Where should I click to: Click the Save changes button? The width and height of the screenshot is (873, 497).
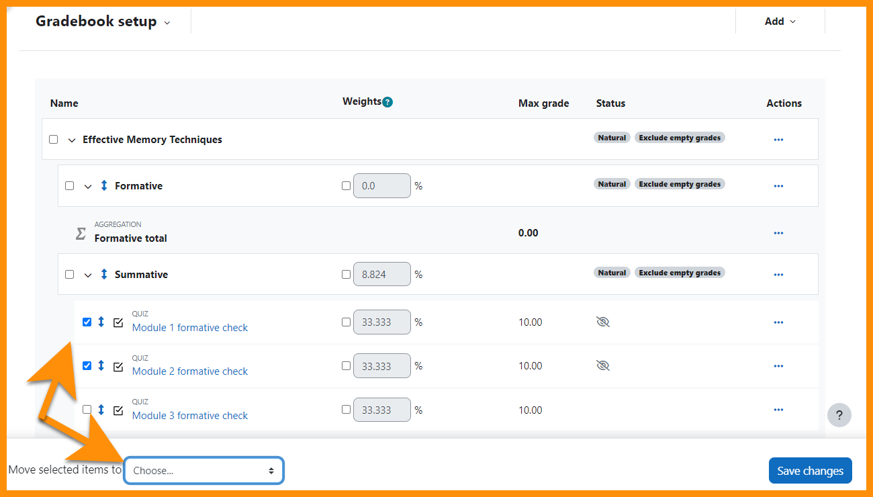coord(810,470)
